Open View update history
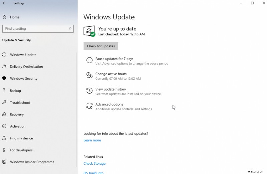Image resolution: width=267 pixels, height=174 pixels. point(111,89)
